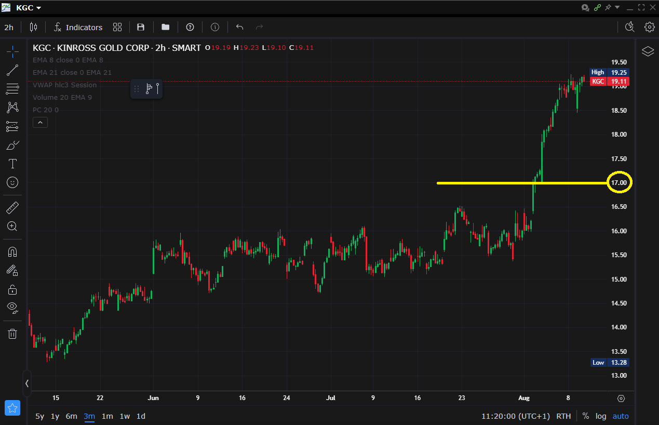This screenshot has width=659, height=425.
Task: Collapse the left drawing toolbar
Action: click(x=27, y=383)
